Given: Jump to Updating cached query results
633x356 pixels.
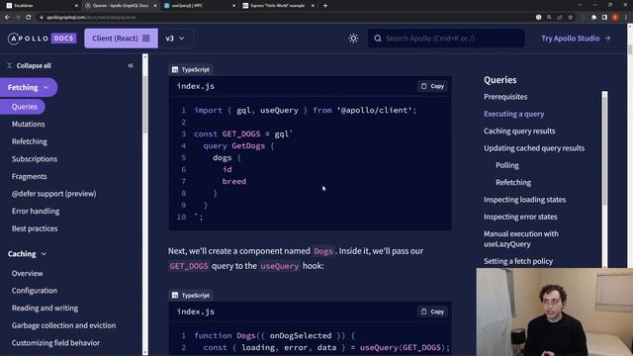Looking at the screenshot, I should tap(534, 148).
